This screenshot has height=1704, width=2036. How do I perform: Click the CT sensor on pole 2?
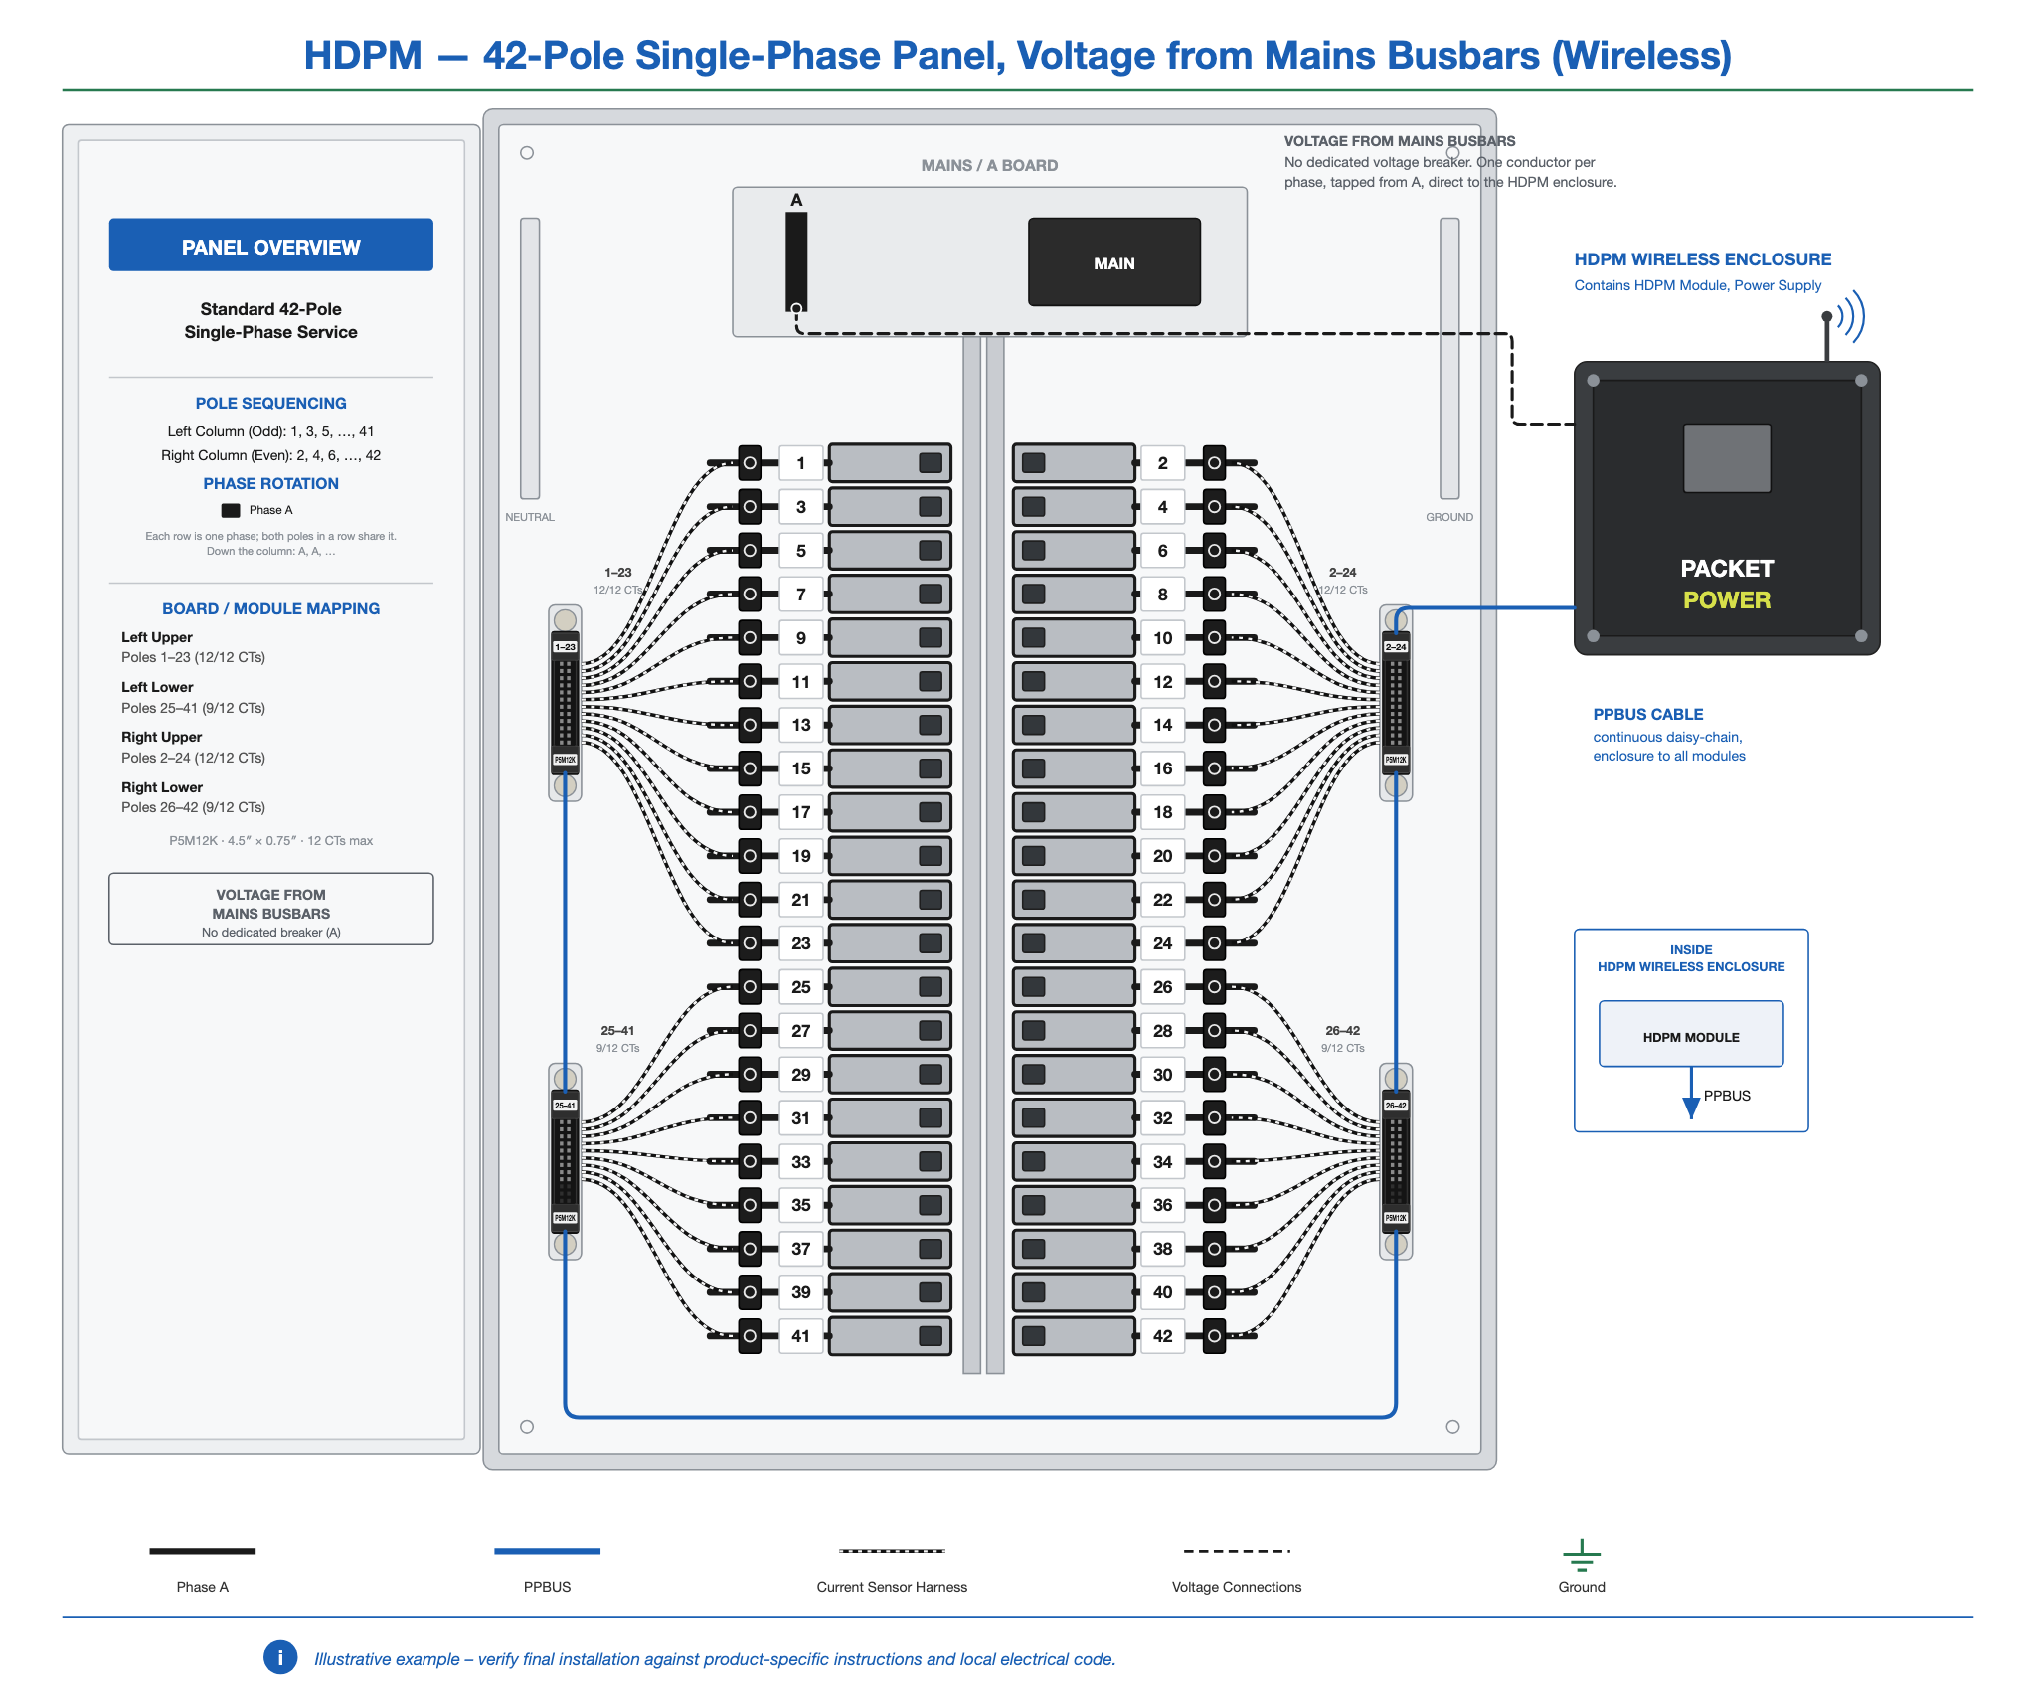tap(1214, 463)
